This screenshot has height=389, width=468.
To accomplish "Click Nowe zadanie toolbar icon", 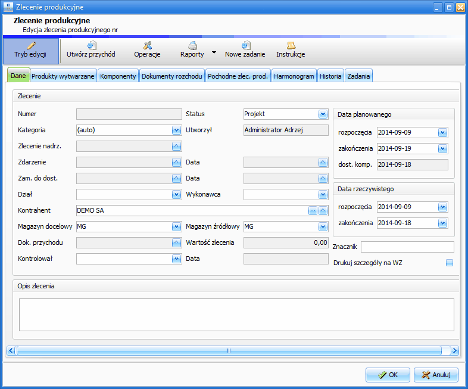I will (246, 45).
